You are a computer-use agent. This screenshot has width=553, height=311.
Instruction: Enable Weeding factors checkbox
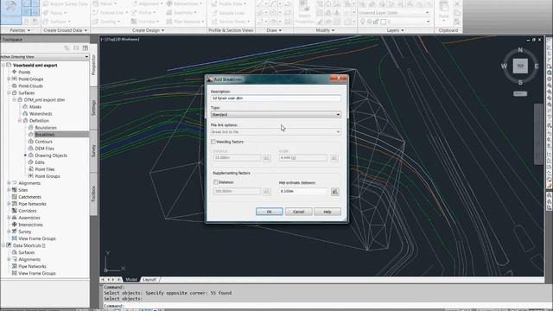pos(213,142)
